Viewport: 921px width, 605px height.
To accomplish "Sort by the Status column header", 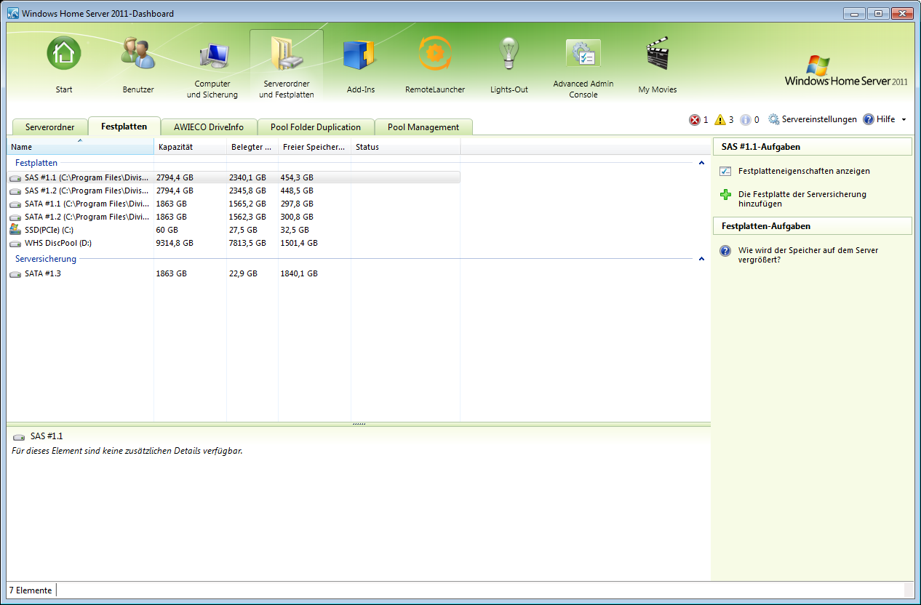I will tap(405, 147).
